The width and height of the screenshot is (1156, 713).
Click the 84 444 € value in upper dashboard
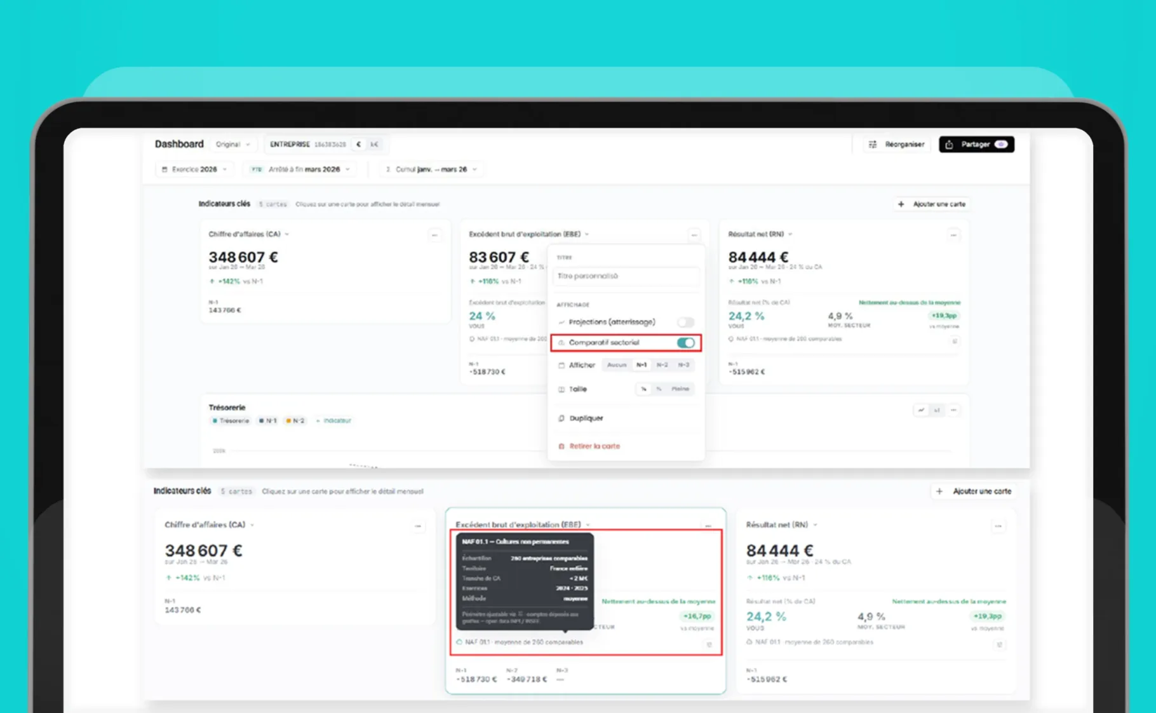tap(758, 257)
